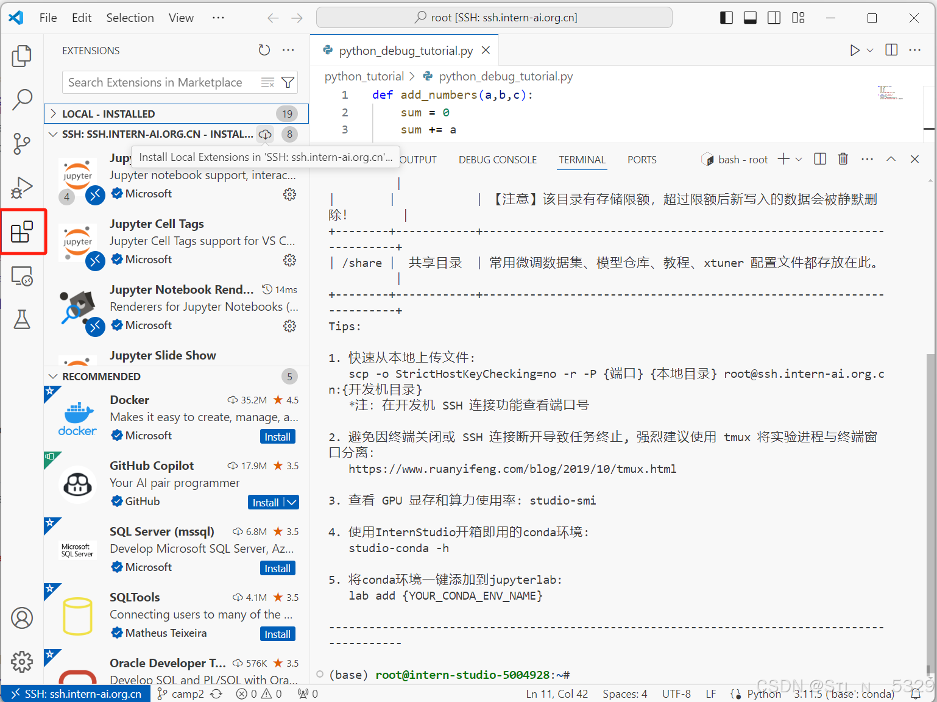Open customize layout control
The height and width of the screenshot is (702, 937).
coord(798,18)
